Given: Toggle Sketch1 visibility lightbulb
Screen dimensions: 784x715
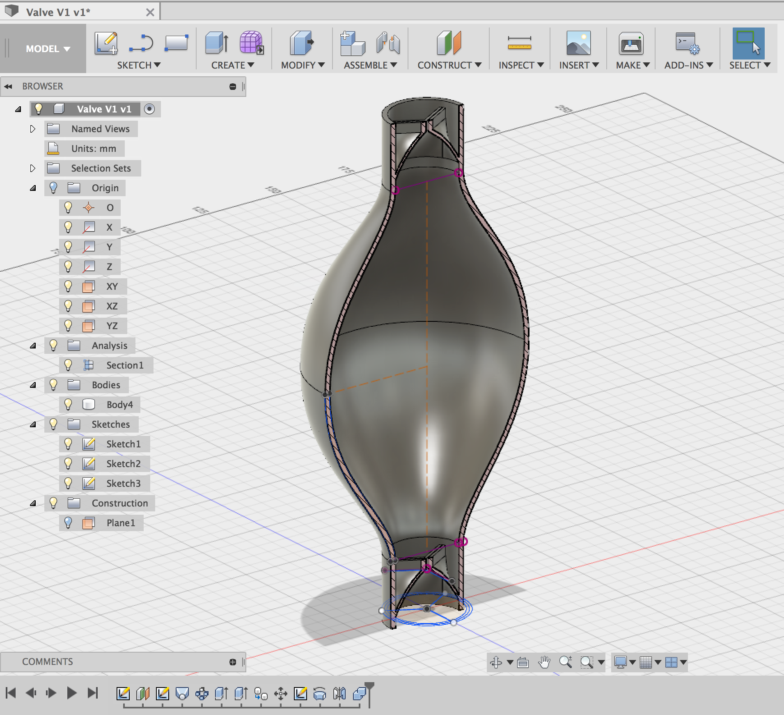Looking at the screenshot, I should (68, 444).
